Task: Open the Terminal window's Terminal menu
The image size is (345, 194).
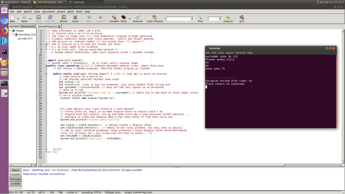Action: [x=240, y=53]
